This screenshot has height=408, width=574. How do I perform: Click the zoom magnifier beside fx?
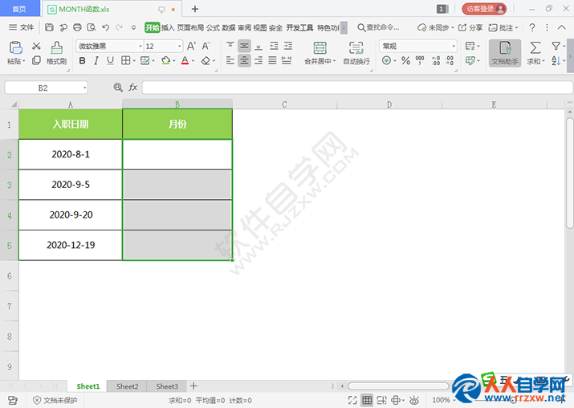pyautogui.click(x=118, y=88)
